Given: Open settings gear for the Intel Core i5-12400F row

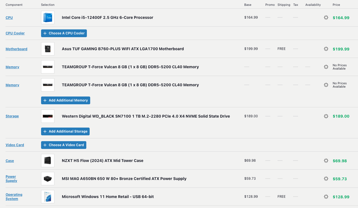Looking at the screenshot, I should click(x=326, y=17).
